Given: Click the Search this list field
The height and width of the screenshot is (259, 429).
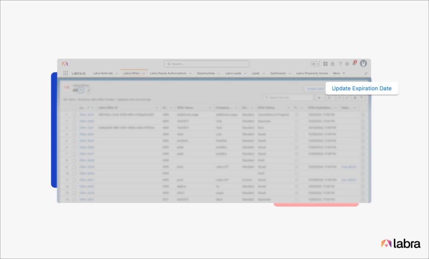Looking at the screenshot, I should (x=288, y=98).
